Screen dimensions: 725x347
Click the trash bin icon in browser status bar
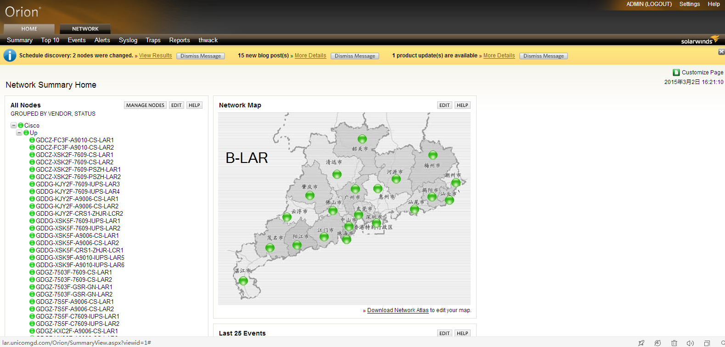674,343
